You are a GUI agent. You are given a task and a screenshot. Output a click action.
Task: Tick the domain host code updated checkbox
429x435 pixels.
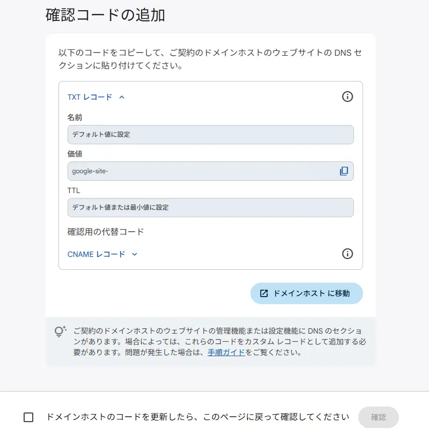pos(28,417)
